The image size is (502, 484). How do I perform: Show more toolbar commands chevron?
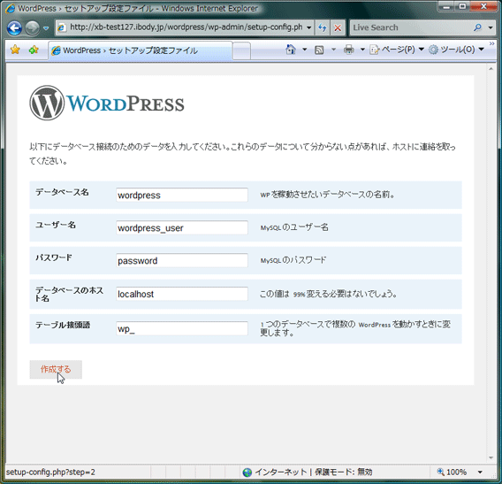(x=491, y=43)
